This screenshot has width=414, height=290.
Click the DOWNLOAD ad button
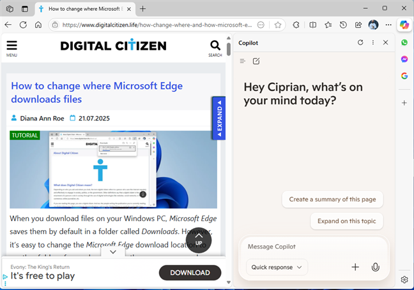(x=190, y=273)
